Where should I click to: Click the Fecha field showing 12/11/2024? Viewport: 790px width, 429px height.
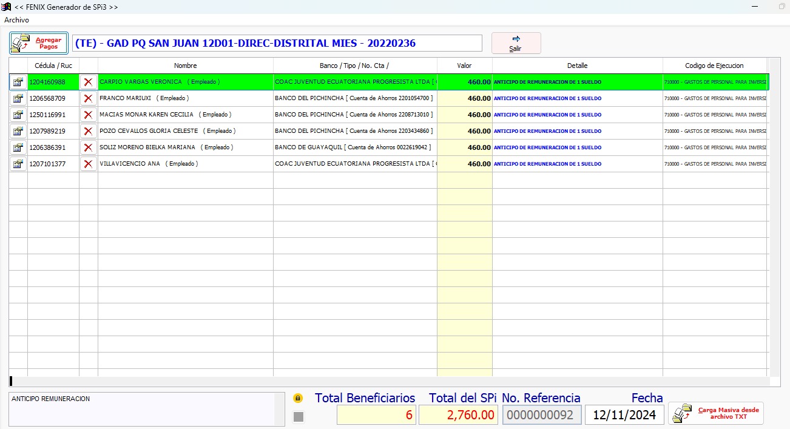tap(624, 415)
